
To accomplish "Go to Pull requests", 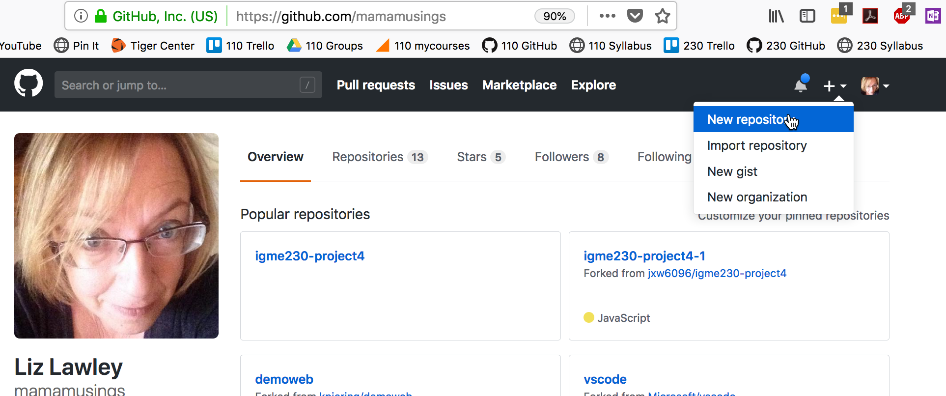I will (x=376, y=85).
